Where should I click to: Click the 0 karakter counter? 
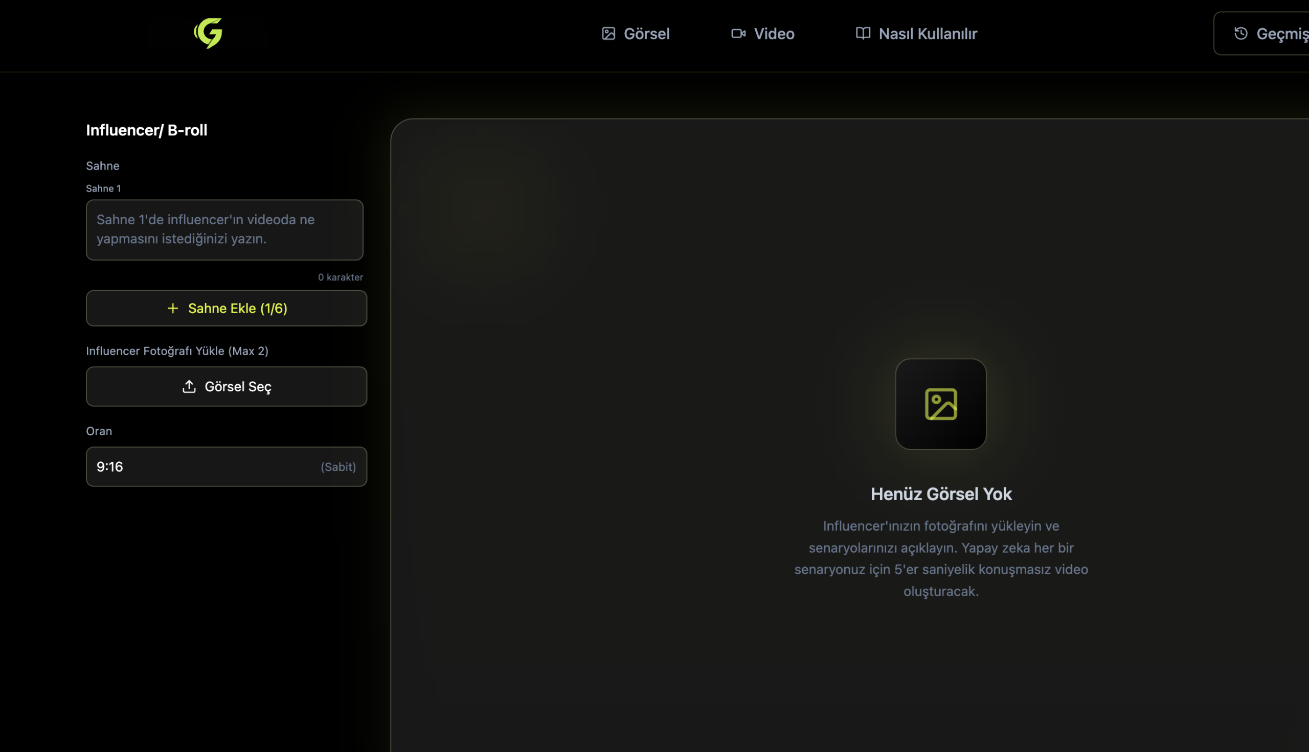coord(340,277)
